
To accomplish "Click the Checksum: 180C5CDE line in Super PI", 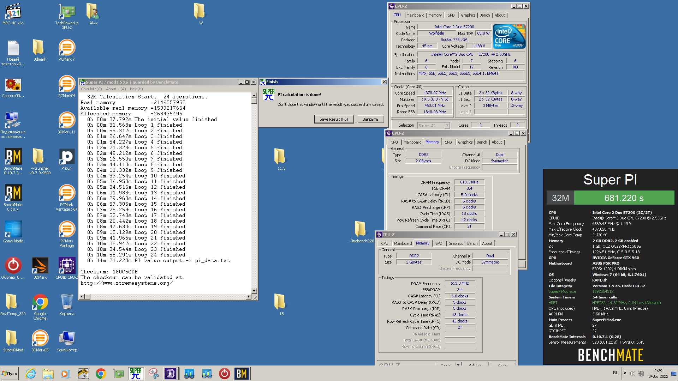I will [109, 272].
